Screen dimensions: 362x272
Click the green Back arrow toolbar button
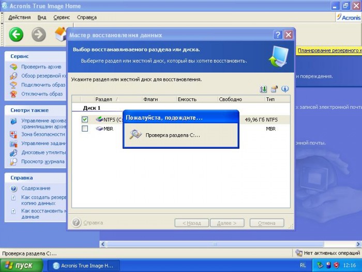tap(16, 35)
